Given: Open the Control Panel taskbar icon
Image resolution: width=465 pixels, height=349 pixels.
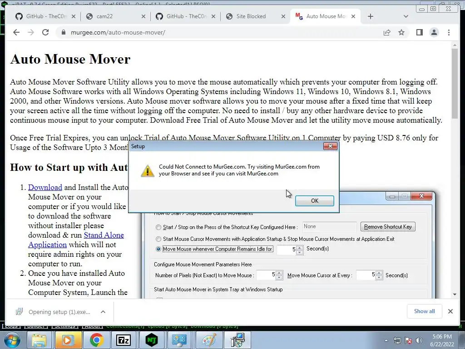Looking at the screenshot, I should click(180, 340).
